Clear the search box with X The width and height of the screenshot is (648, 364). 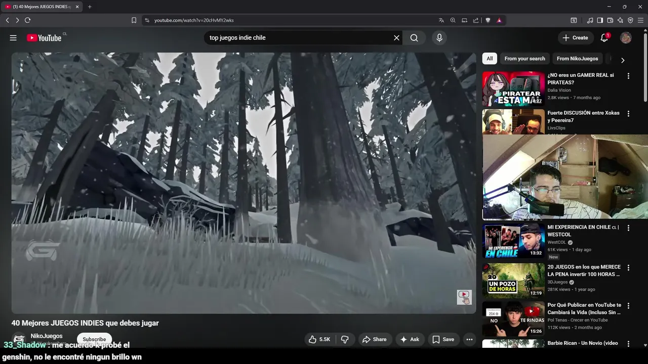click(x=396, y=38)
